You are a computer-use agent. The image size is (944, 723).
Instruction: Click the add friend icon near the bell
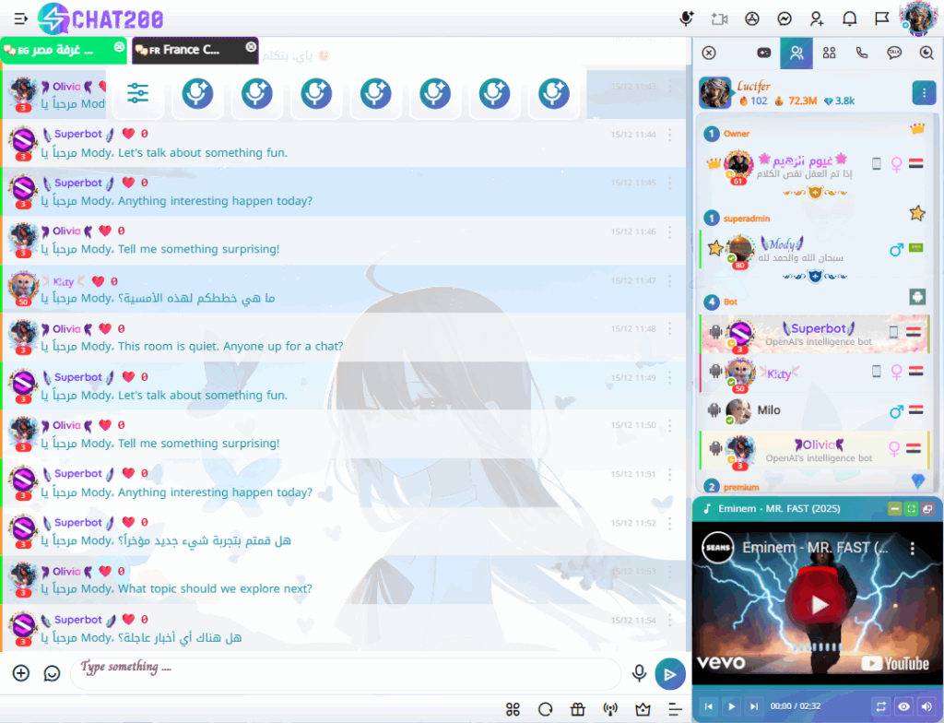click(x=817, y=18)
